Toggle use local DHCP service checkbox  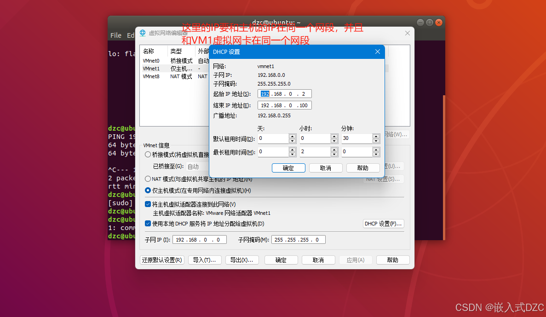pos(148,223)
